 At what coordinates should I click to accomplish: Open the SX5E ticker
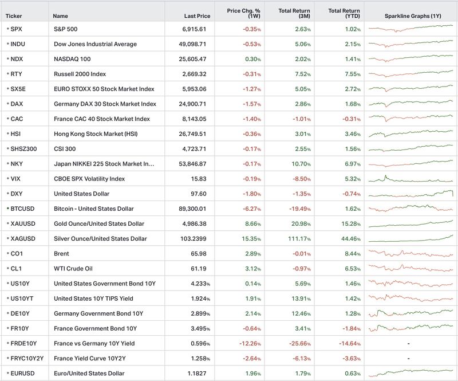point(18,89)
